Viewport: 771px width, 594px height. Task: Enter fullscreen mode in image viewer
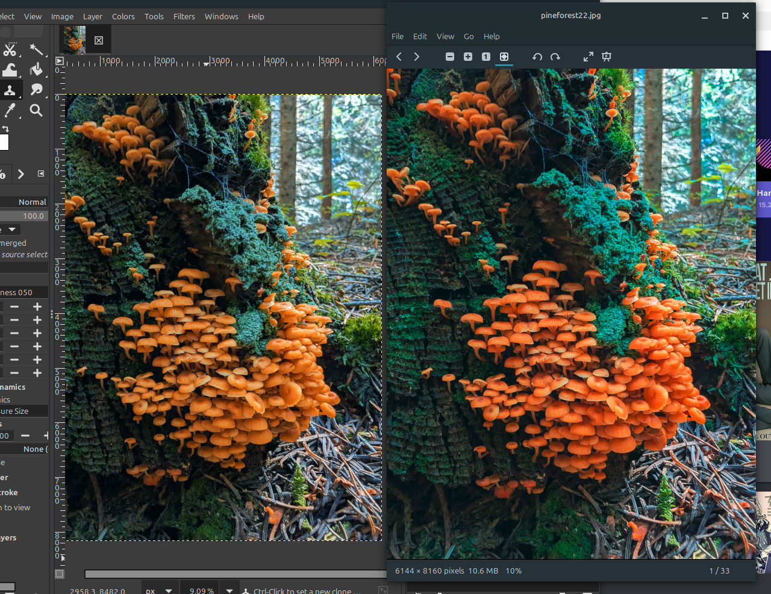pos(588,57)
